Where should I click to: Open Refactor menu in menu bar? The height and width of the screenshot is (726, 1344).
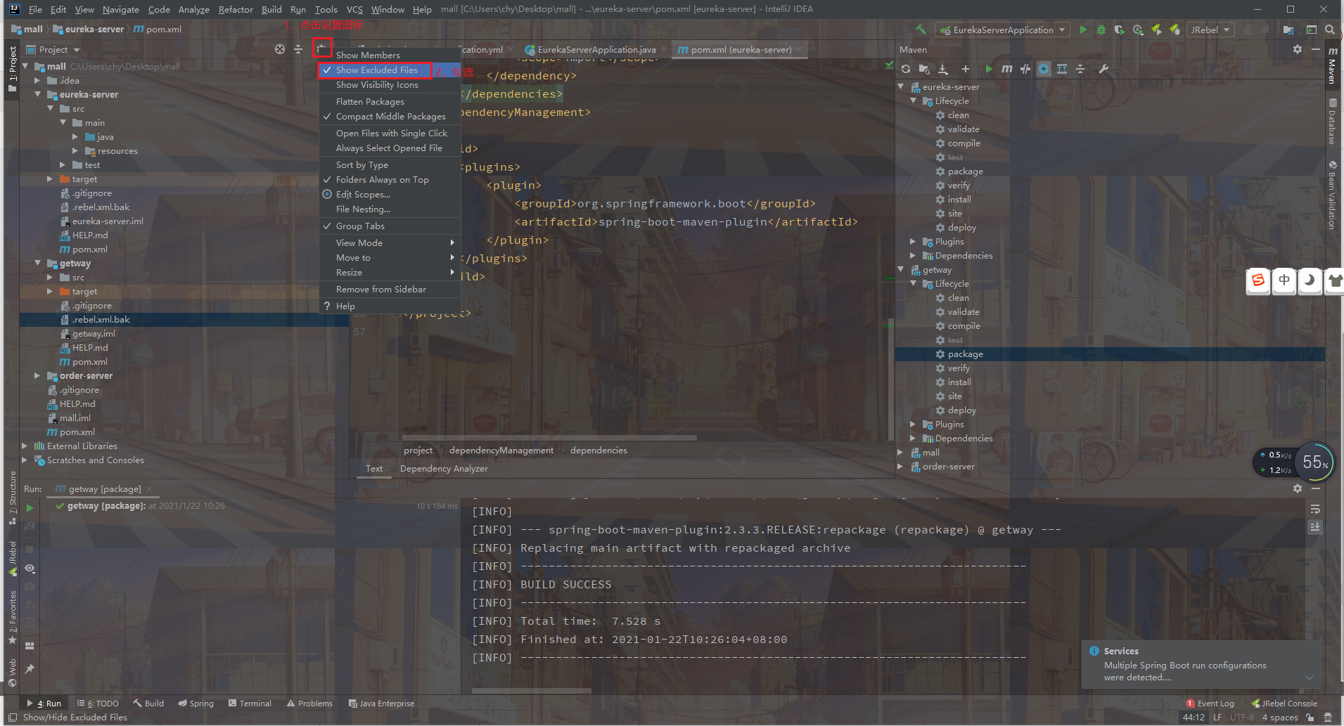click(236, 10)
